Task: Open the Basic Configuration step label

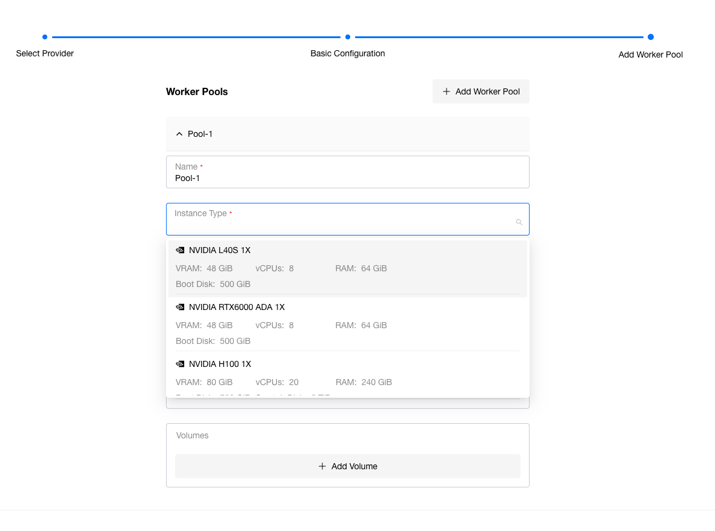Action: [x=348, y=53]
